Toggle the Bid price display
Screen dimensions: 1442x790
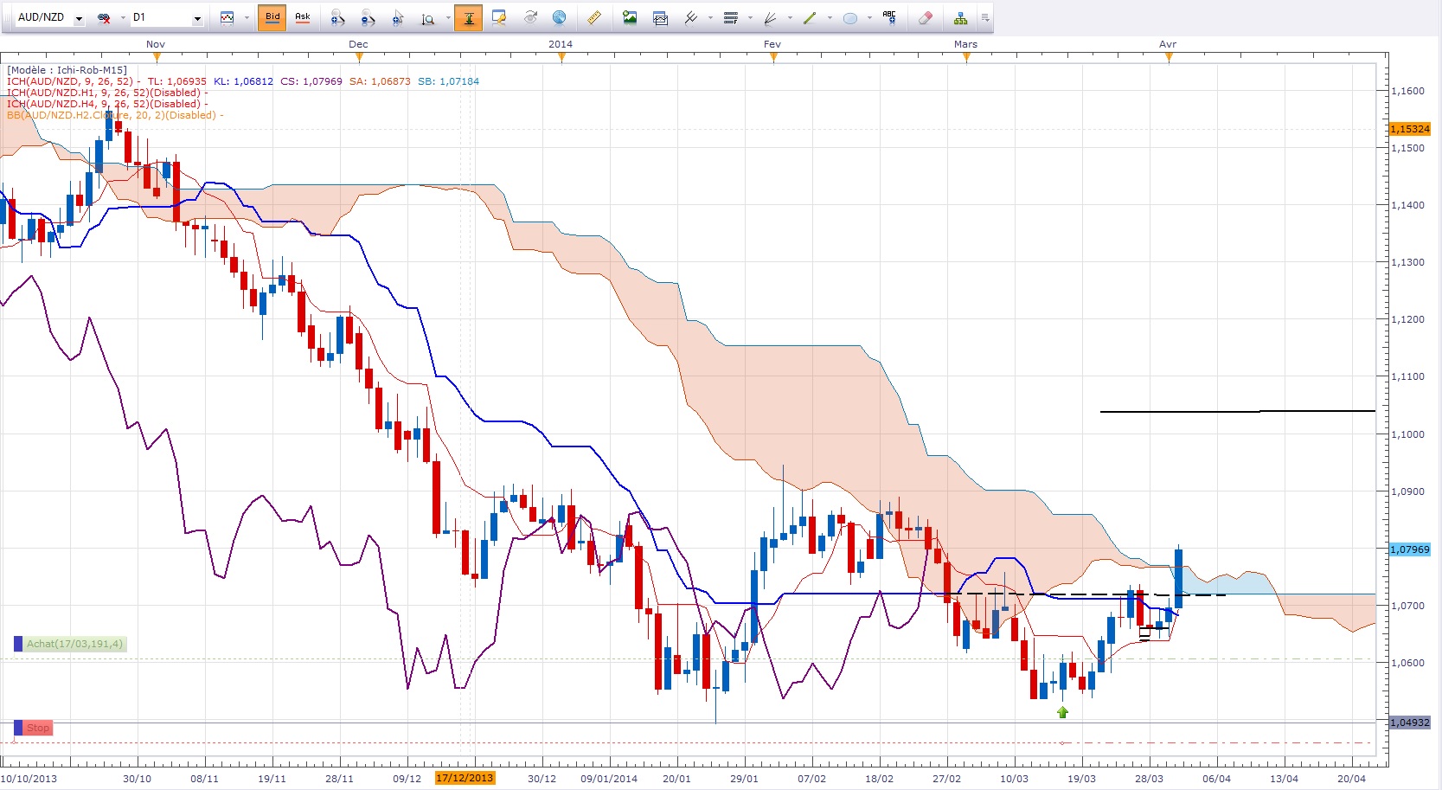(272, 17)
